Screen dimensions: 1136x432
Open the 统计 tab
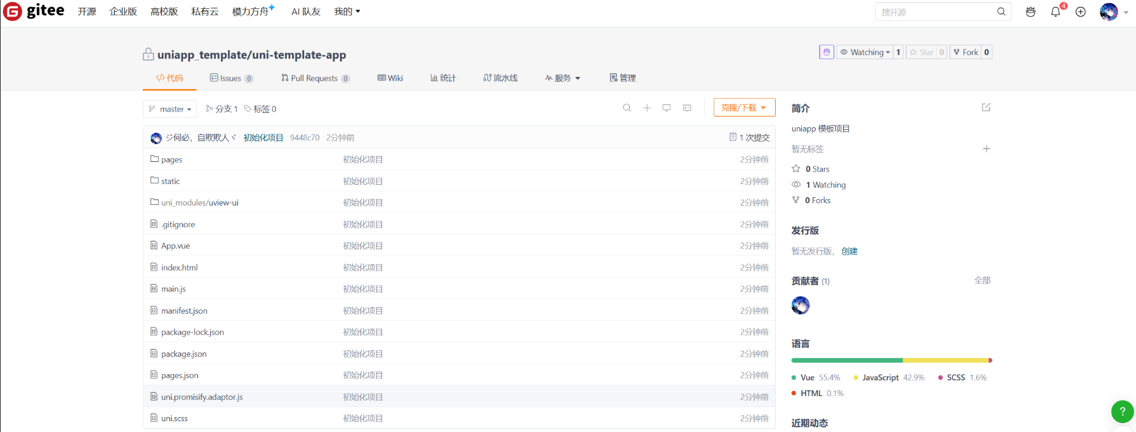pos(443,78)
